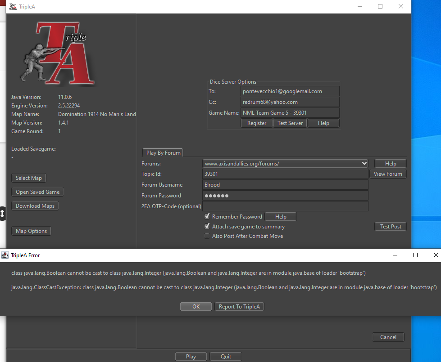
Task: Open the Select Map dialog
Action: pos(28,178)
